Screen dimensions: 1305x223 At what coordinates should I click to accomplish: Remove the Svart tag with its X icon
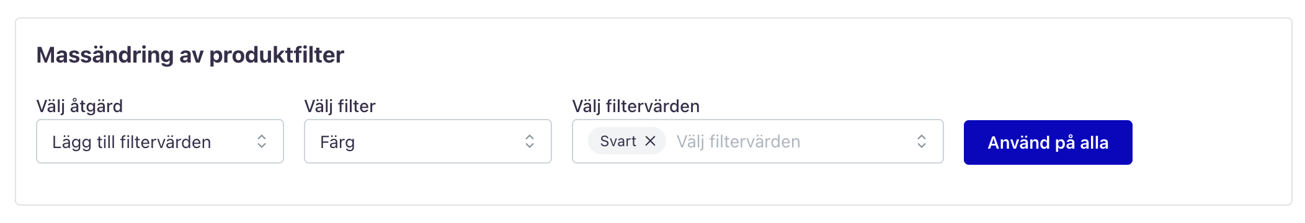click(650, 141)
